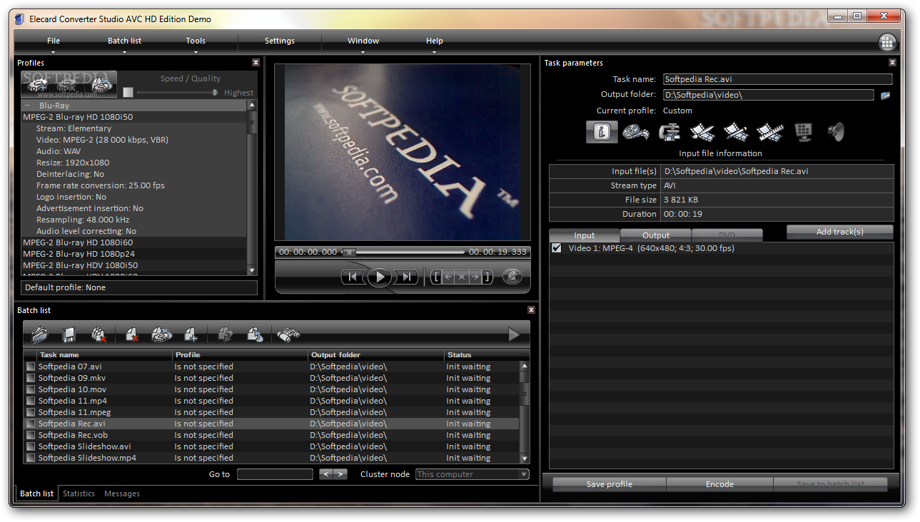Open audio parameters via the speaker icon
Viewport: 920px width, 522px height.
click(836, 132)
